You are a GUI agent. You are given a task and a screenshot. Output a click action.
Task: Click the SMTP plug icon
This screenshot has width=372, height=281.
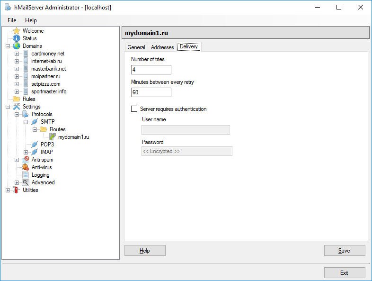point(35,122)
